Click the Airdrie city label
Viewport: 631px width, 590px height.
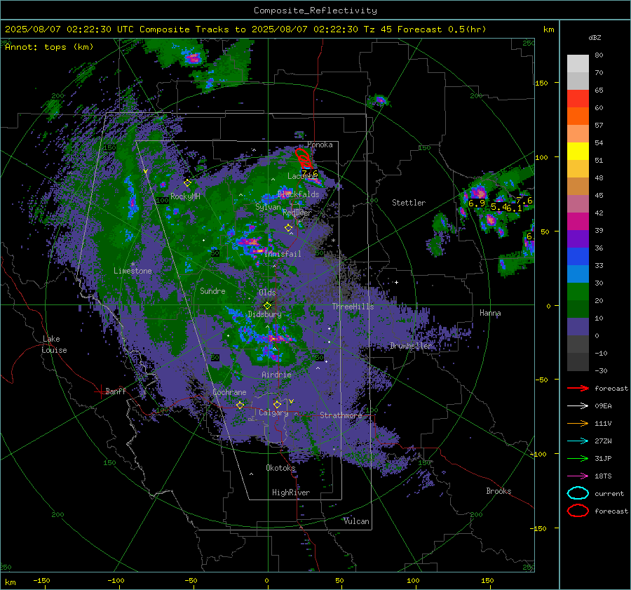click(276, 375)
